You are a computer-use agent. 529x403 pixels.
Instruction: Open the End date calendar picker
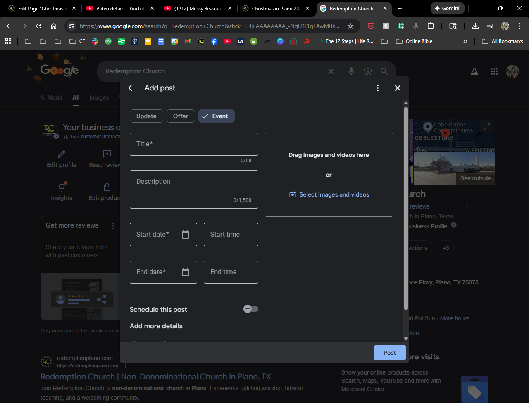click(x=186, y=272)
